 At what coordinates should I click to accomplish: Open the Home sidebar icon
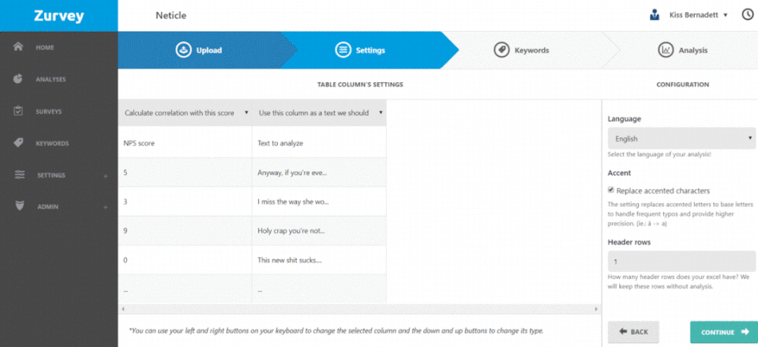coord(18,47)
